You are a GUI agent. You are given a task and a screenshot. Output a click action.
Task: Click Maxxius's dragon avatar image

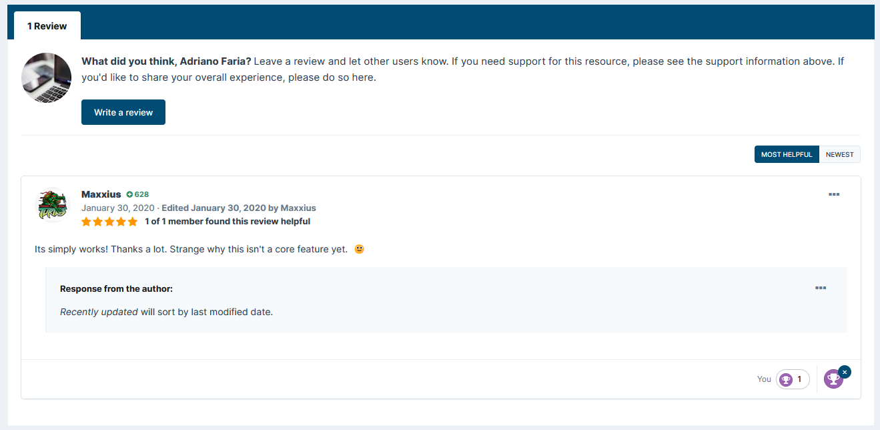click(x=52, y=205)
